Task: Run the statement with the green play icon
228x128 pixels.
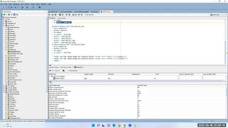Action: click(50, 15)
